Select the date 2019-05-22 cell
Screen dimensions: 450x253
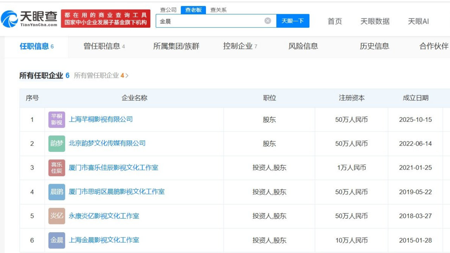click(x=416, y=192)
